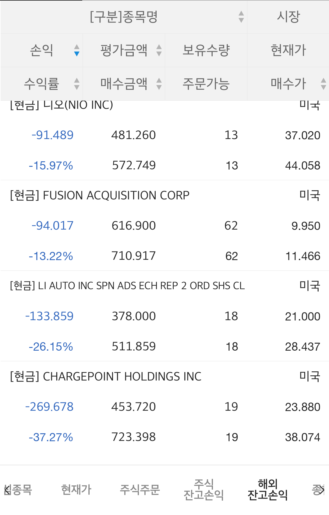Click the 현재가 column header
Viewport: 329px width, 515px height.
[288, 50]
